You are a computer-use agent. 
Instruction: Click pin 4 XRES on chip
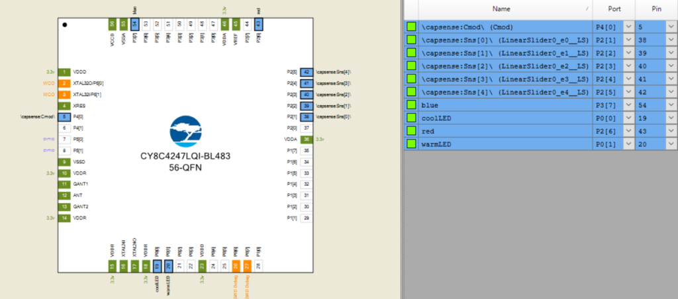[64, 105]
